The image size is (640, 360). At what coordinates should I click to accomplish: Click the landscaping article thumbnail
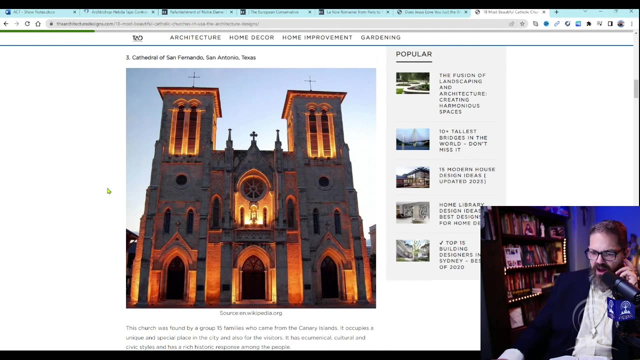[412, 83]
